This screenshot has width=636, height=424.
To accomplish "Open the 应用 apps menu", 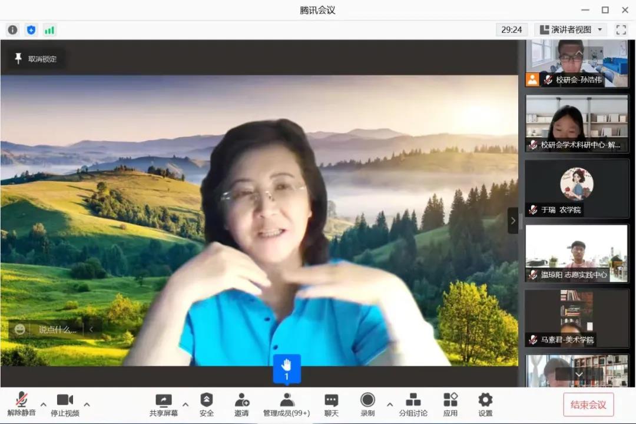I will 450,405.
